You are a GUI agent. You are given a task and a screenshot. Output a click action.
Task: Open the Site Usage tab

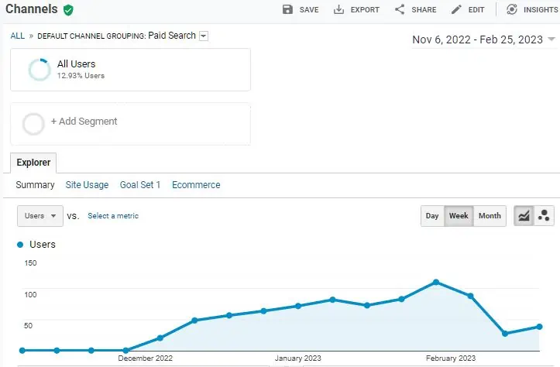click(x=87, y=185)
